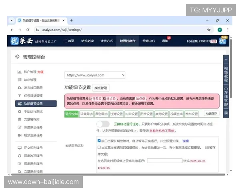Switch to the 过滤设置 tab
This screenshot has height=192, width=240.
116,114
